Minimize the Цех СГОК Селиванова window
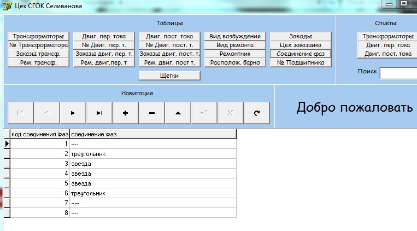 (389, 4)
